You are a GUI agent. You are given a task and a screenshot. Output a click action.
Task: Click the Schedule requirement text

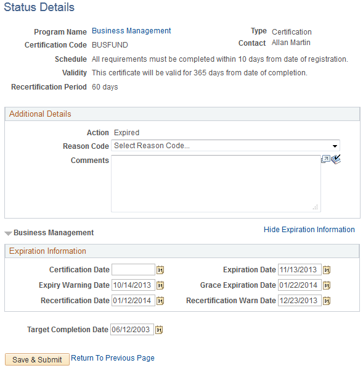click(x=219, y=59)
